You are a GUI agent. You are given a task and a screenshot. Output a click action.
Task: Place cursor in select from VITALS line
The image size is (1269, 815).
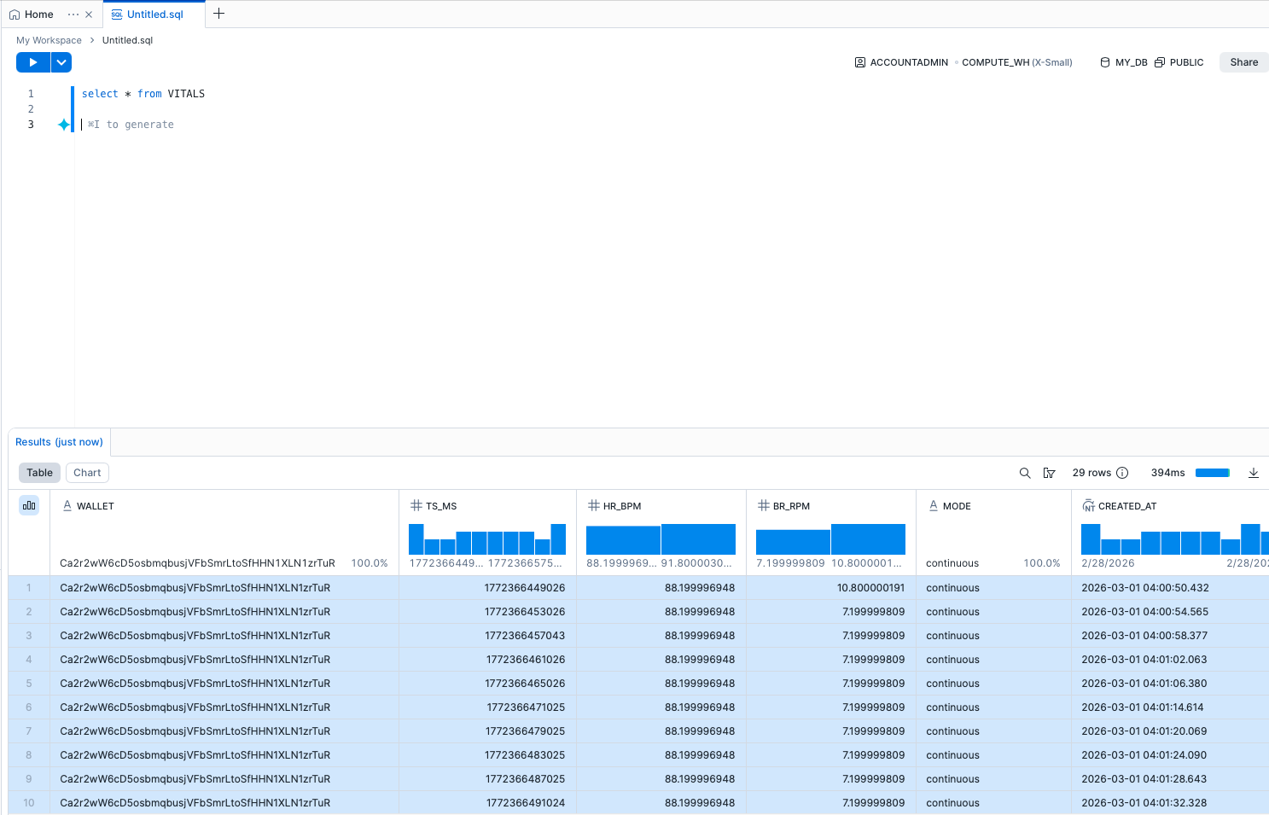click(x=143, y=94)
